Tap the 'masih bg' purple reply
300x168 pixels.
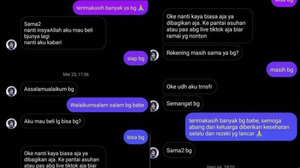[281, 69]
